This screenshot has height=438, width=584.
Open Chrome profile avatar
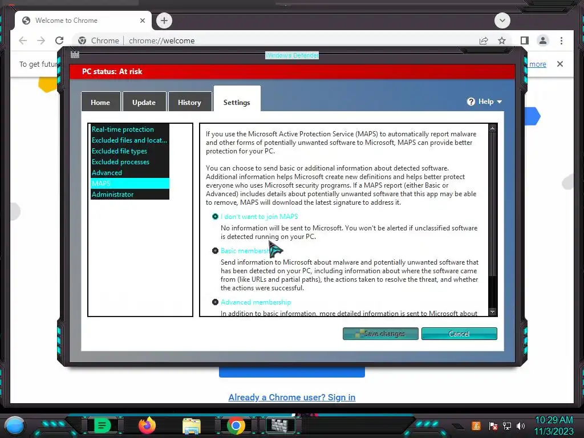[543, 40]
